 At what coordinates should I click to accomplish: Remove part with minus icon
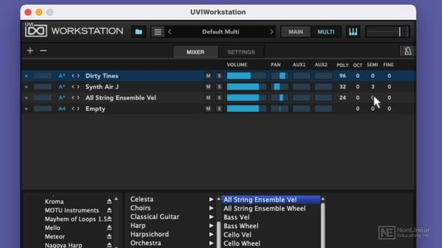(x=43, y=50)
